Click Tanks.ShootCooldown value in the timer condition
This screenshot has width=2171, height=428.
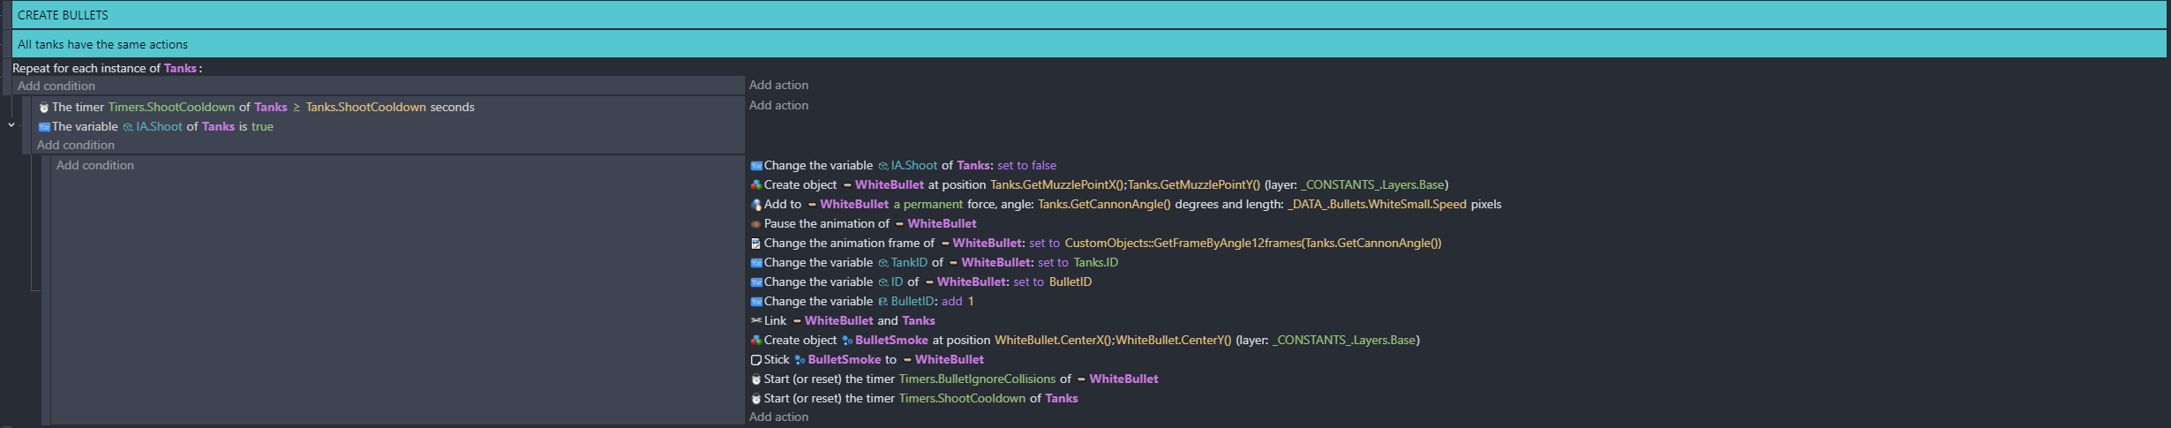pos(365,107)
